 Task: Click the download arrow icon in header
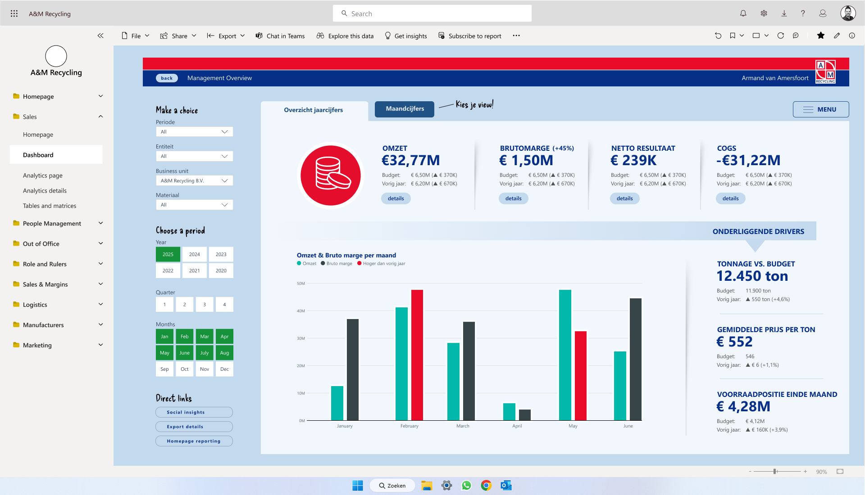784,13
